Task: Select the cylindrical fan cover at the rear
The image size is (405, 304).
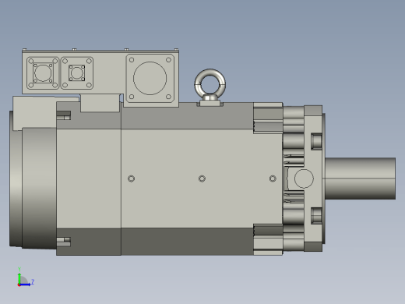Action: (x=39, y=188)
